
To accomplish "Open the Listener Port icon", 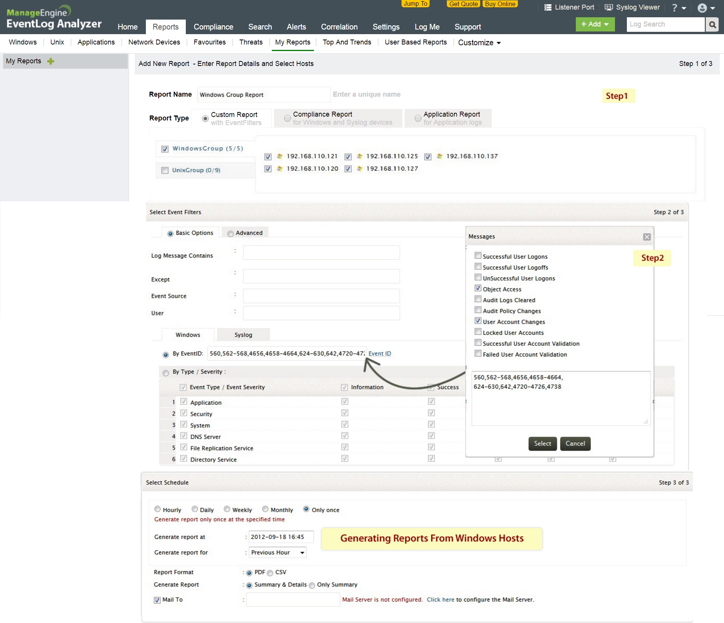I will [x=548, y=7].
